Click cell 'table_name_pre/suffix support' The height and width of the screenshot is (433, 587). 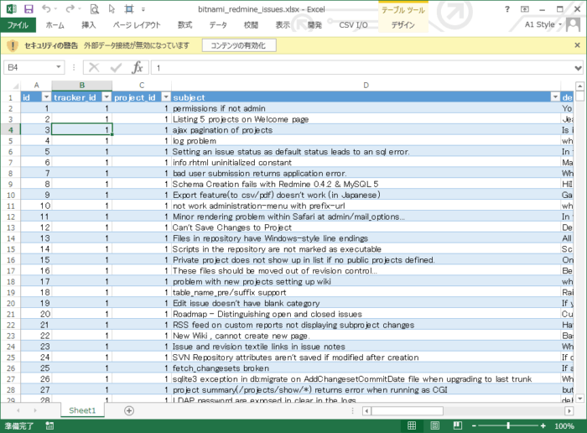(x=366, y=292)
